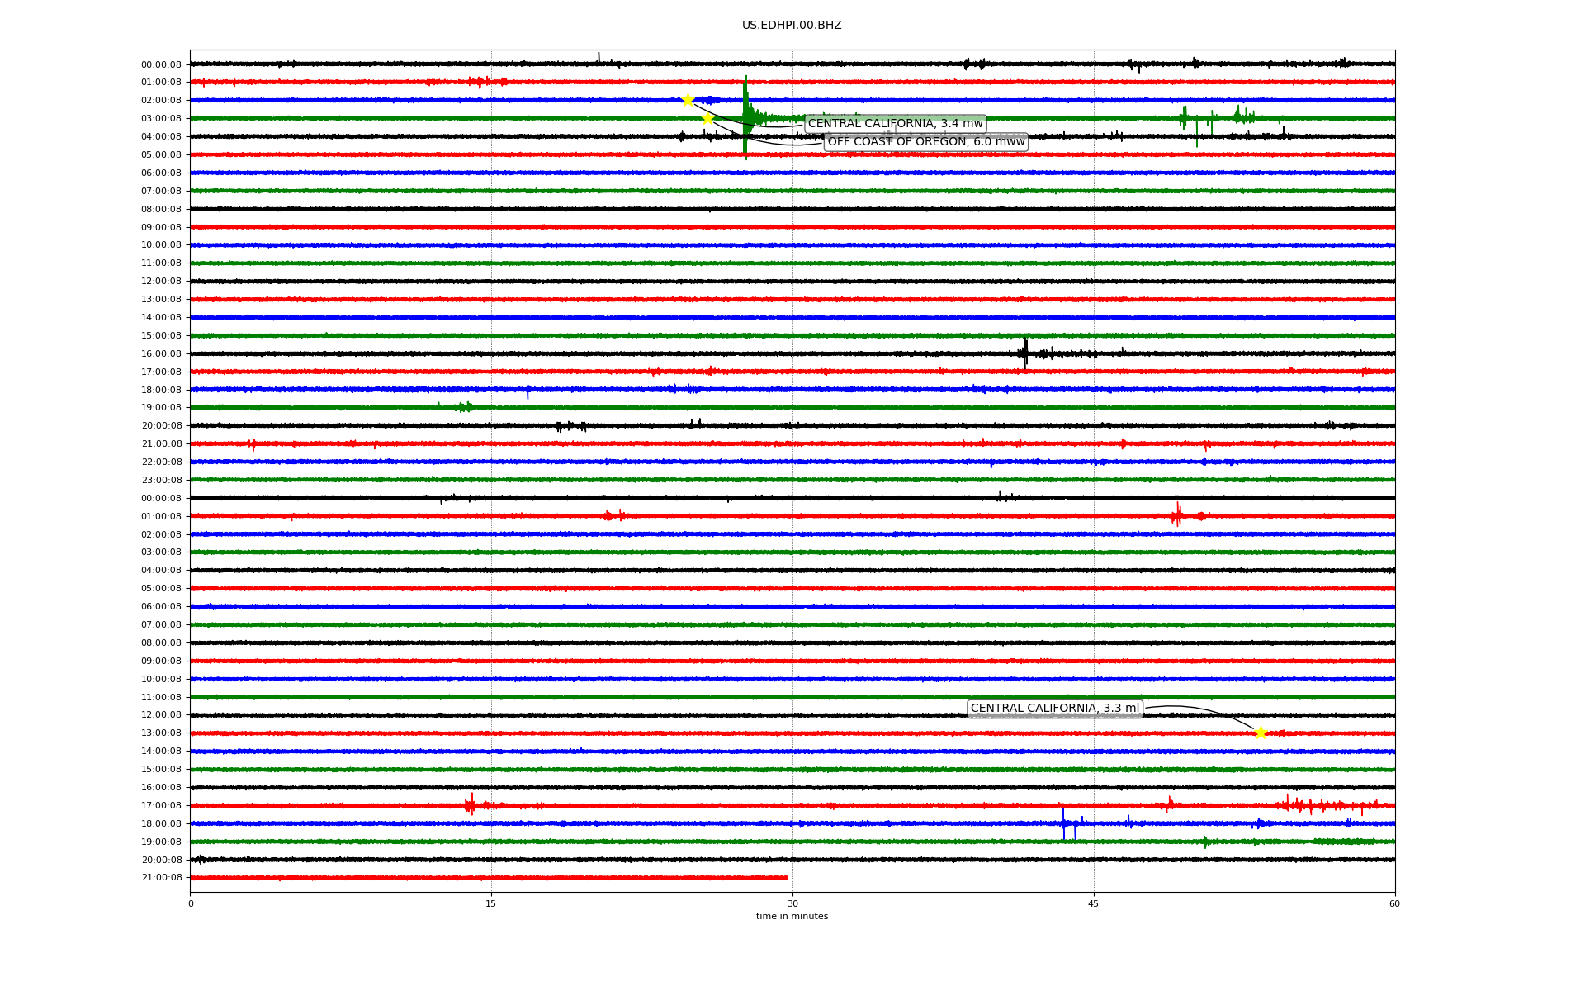Click the yellow star on the 02:00:08 blue trace

(688, 100)
